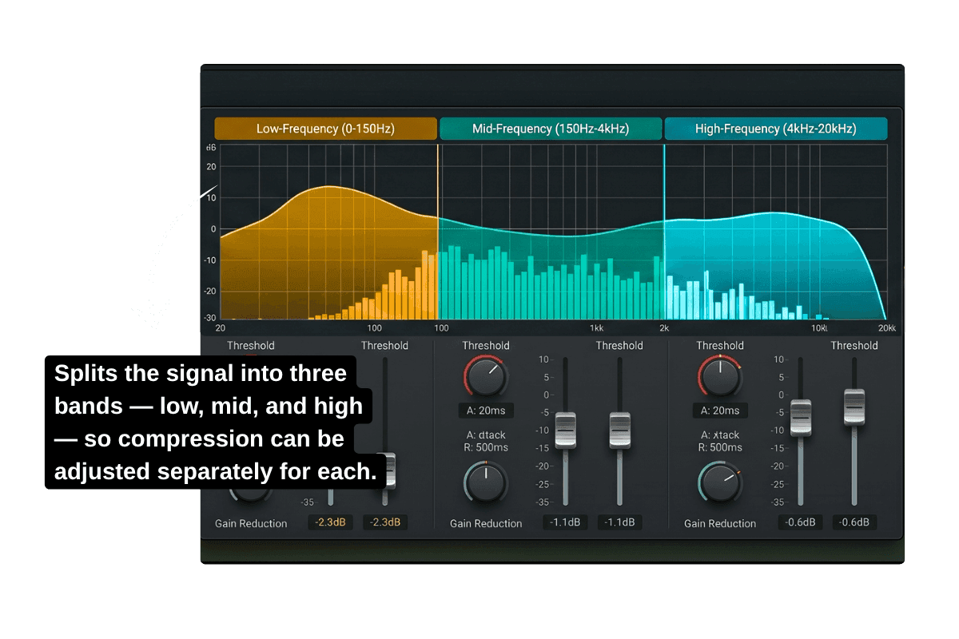Click the mid band right fader handle
The height and width of the screenshot is (639, 959).
tap(619, 430)
